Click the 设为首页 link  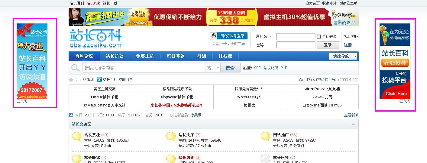[312, 3]
